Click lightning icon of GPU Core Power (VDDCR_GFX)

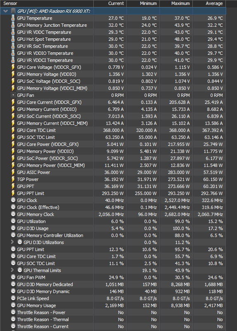click(13, 144)
